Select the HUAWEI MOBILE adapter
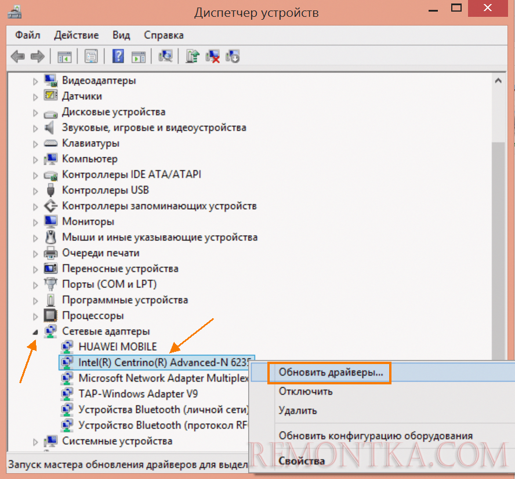The image size is (515, 479). (117, 347)
